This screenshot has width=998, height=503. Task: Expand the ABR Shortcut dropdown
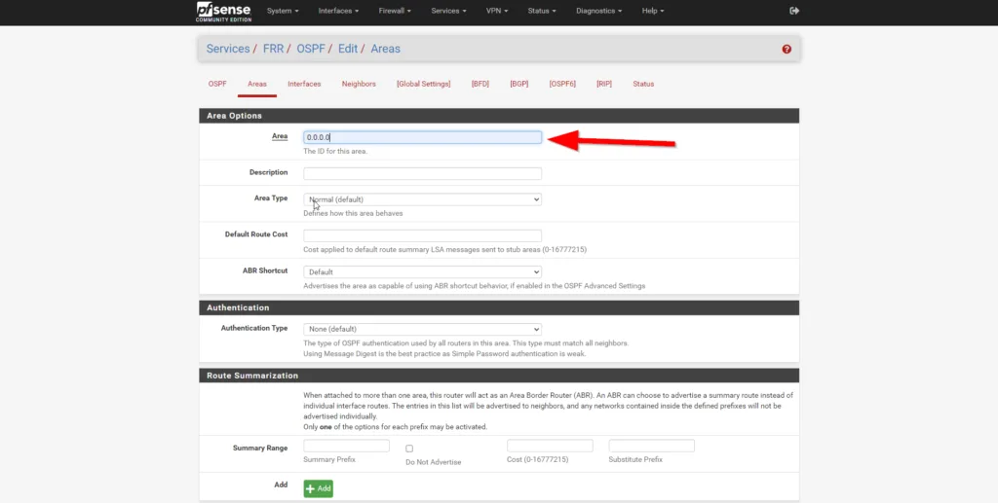(x=423, y=271)
